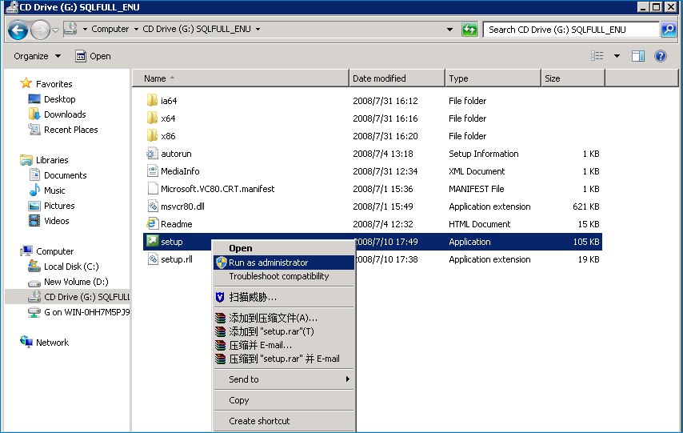Select the Microsoft.VC80.CRT.manifest file

tap(218, 189)
